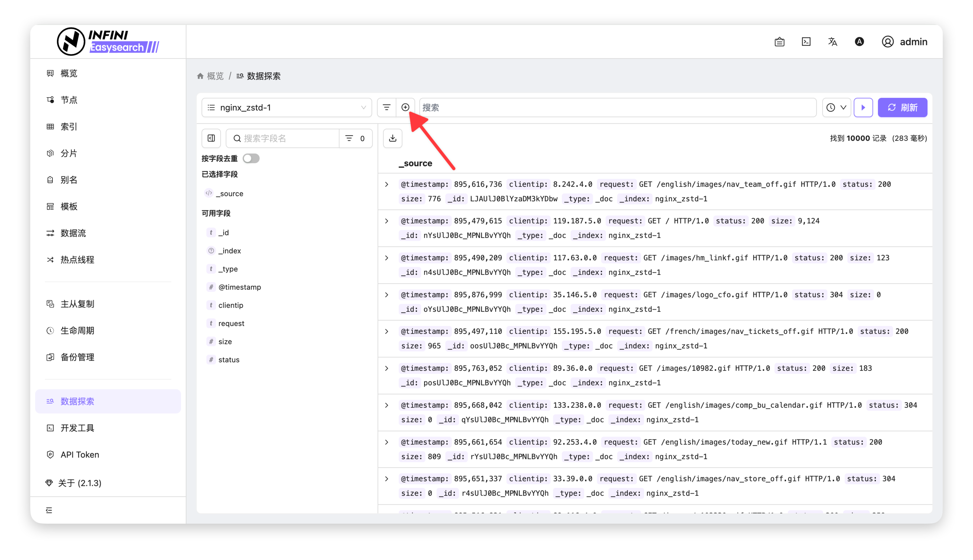Expand the first log record row

tap(387, 184)
